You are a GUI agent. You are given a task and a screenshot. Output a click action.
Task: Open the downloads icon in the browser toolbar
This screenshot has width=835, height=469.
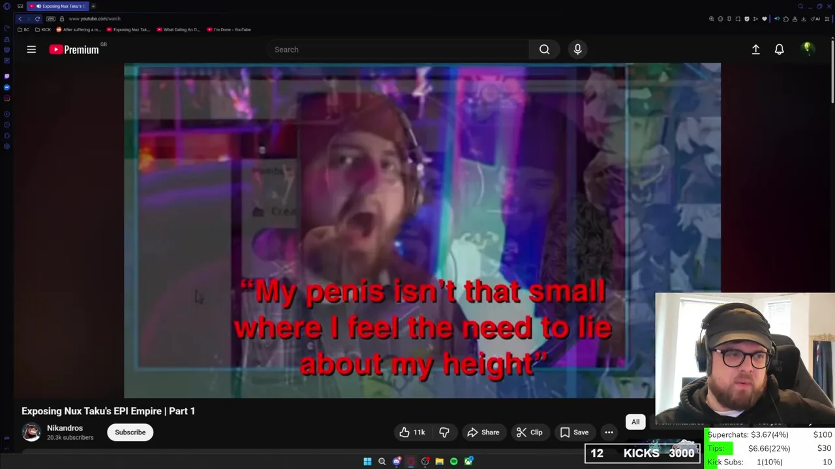click(x=803, y=19)
